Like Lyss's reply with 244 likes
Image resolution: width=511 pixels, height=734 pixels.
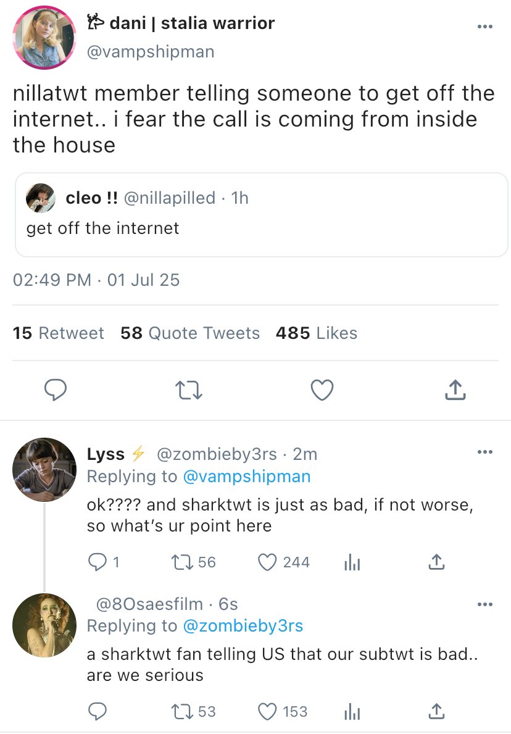point(267,562)
